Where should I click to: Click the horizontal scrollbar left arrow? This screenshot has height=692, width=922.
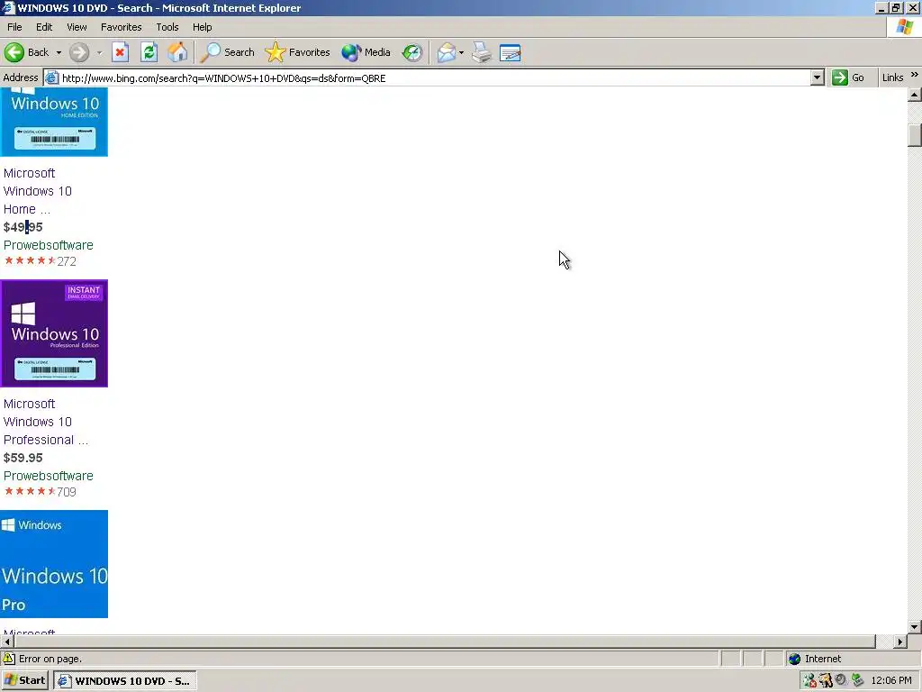coord(7,642)
